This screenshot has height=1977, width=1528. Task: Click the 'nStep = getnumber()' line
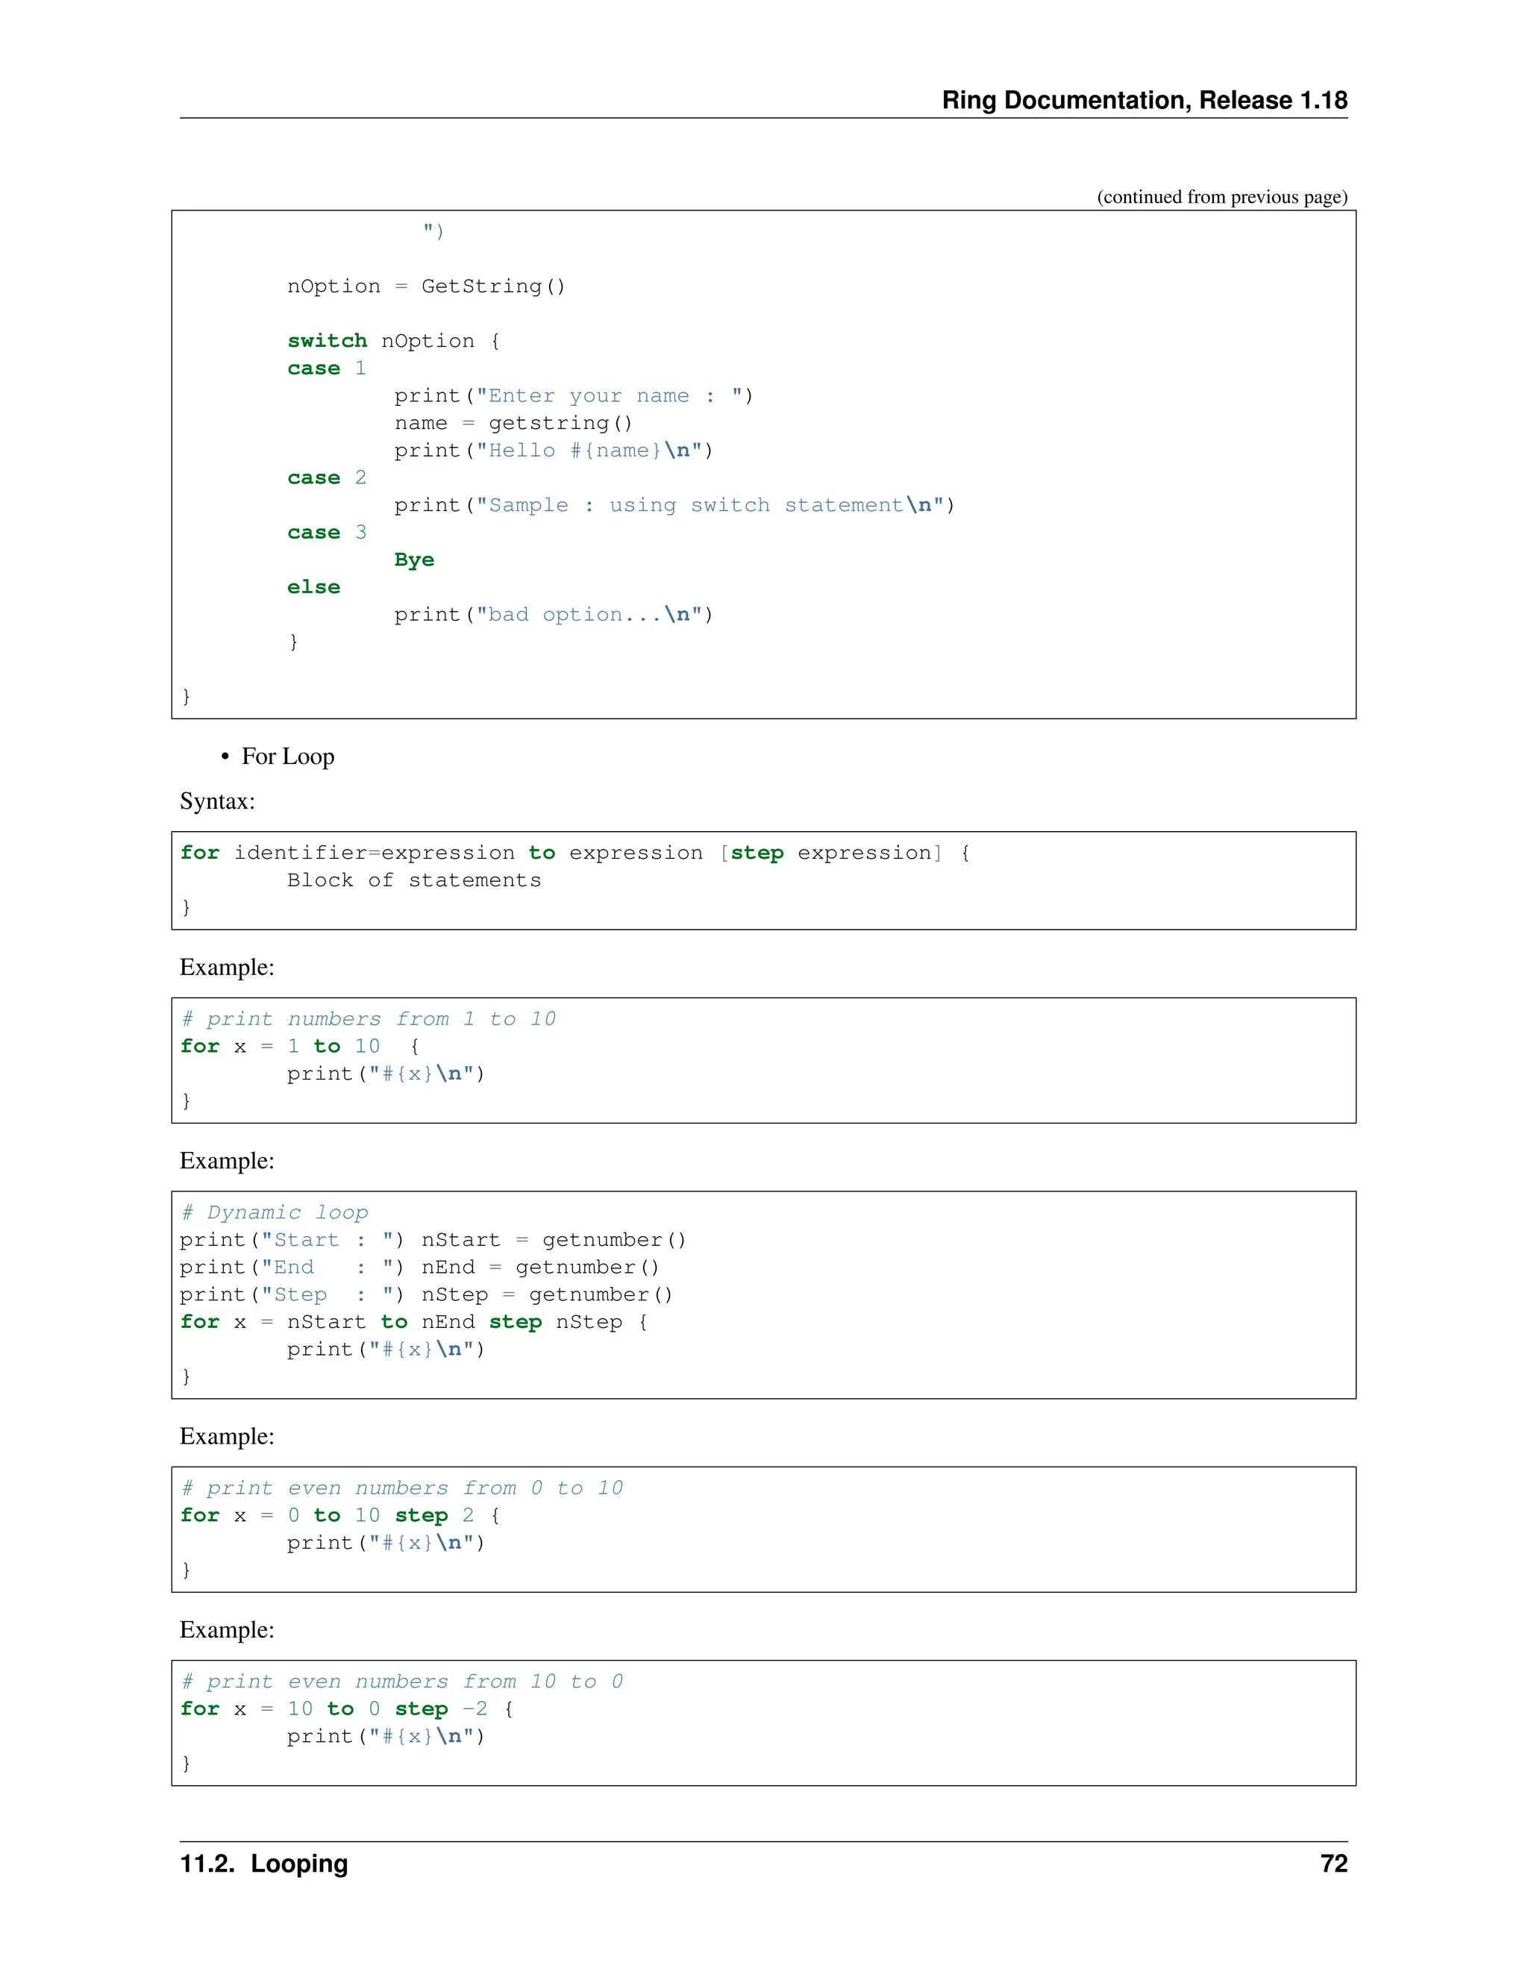point(426,1295)
